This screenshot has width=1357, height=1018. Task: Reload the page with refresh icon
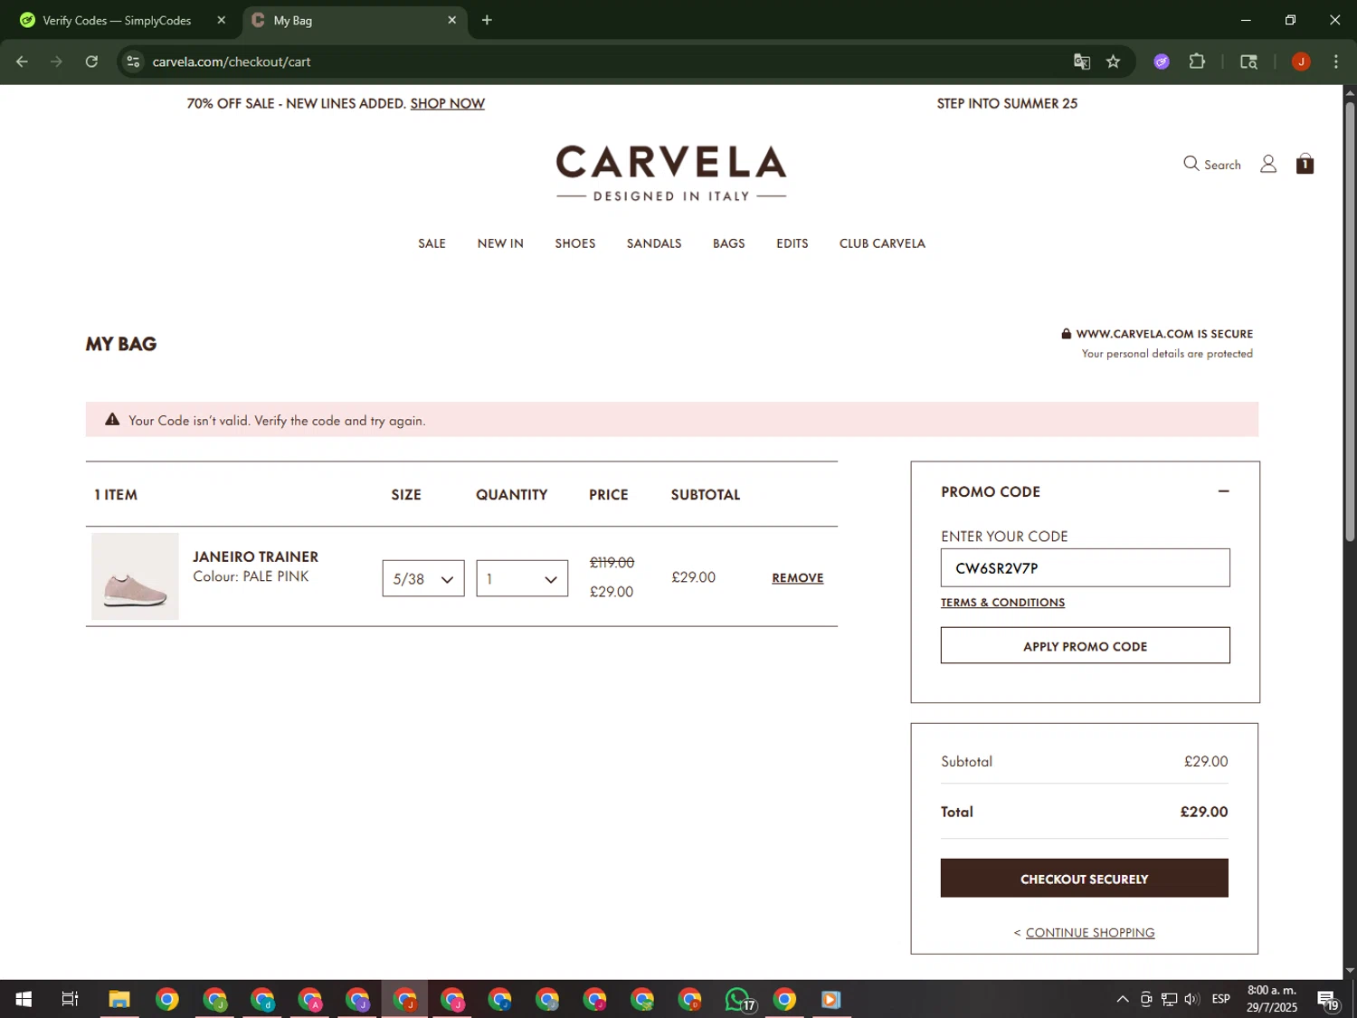(91, 62)
